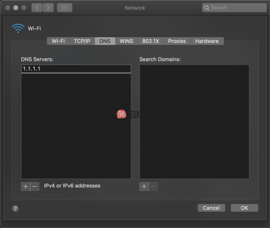Image resolution: width=270 pixels, height=228 pixels.
Task: Open the 802.1X tab
Action: coord(151,41)
